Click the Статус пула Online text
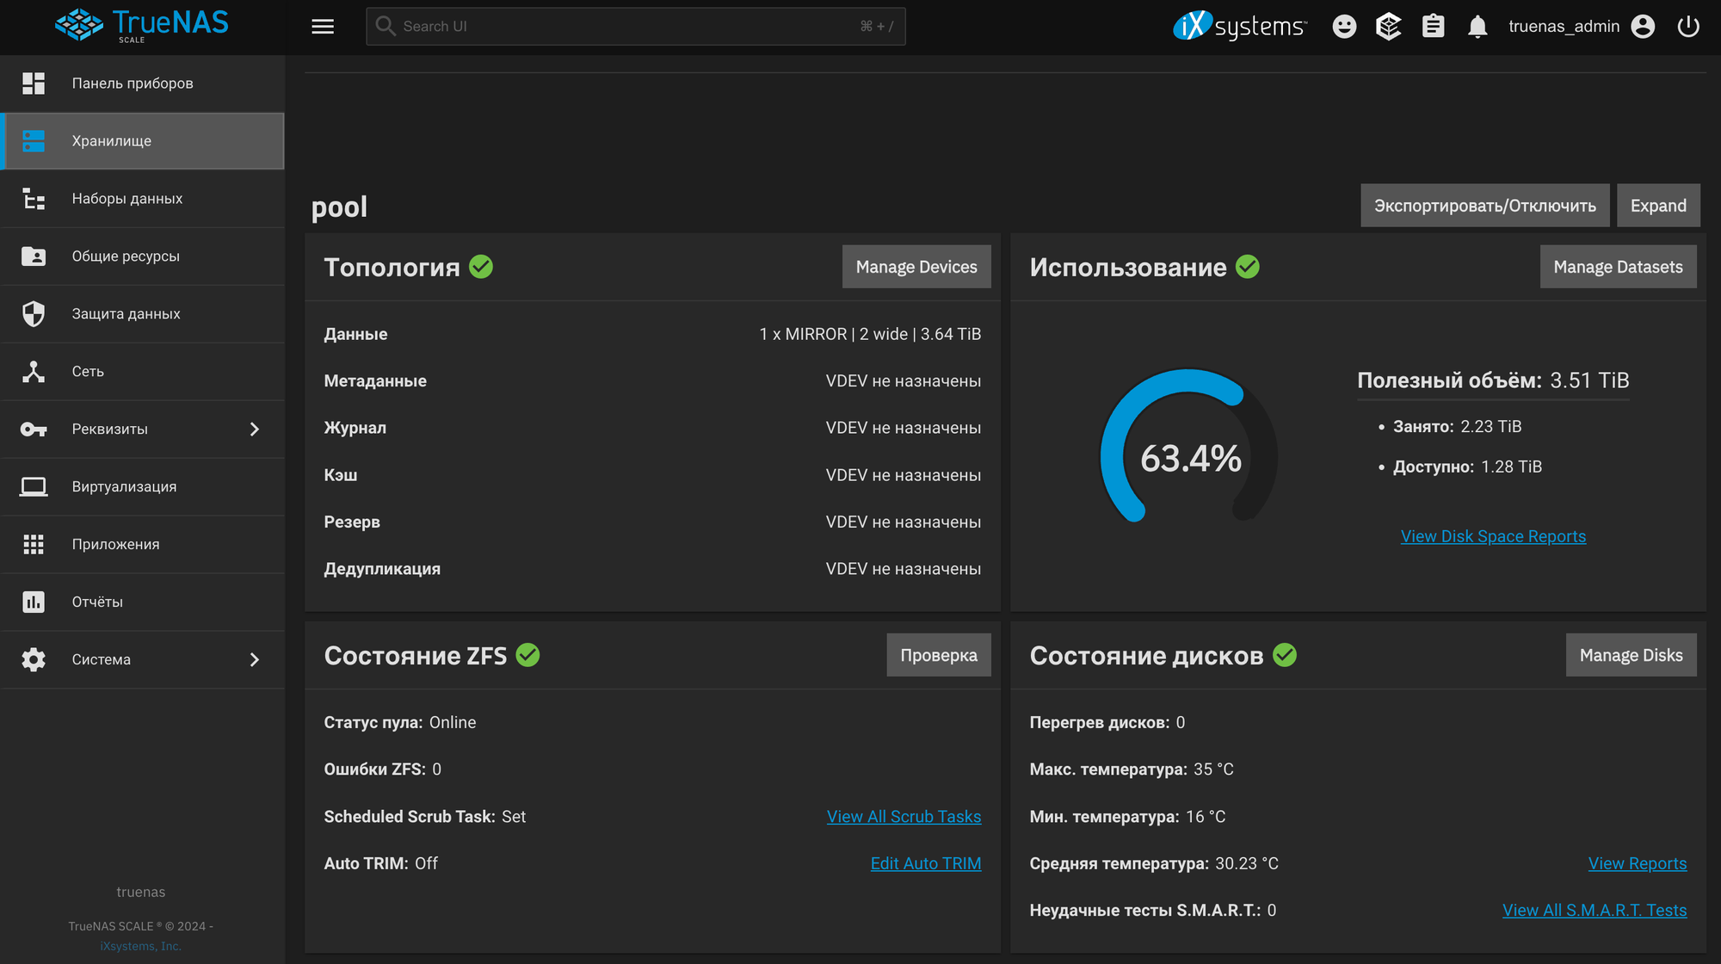The height and width of the screenshot is (964, 1721). (x=400, y=723)
